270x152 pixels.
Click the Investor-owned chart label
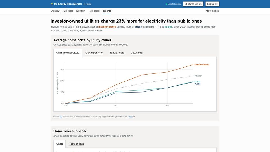[x=202, y=65]
